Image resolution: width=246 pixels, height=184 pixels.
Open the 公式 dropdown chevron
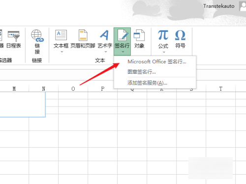point(164,52)
